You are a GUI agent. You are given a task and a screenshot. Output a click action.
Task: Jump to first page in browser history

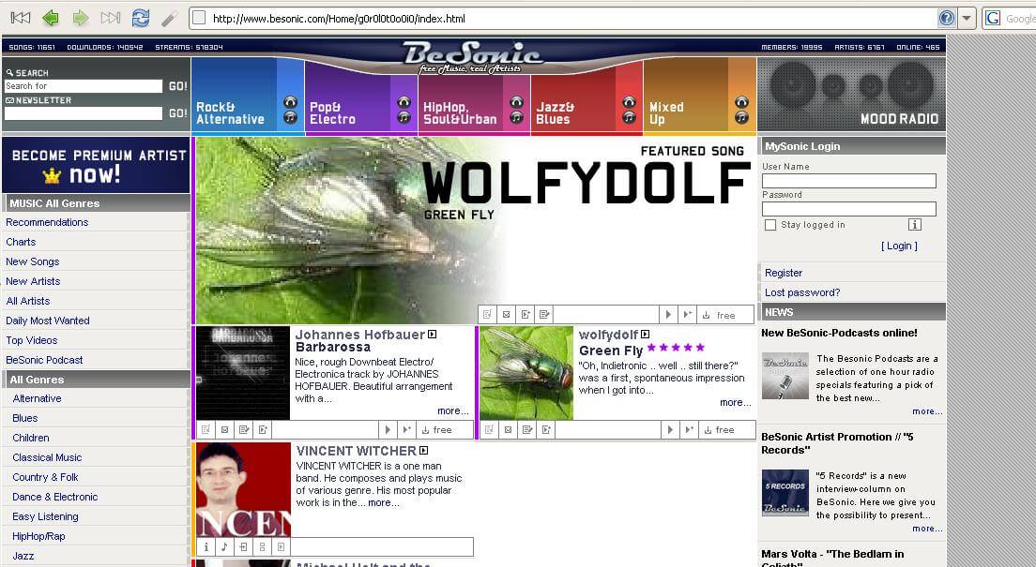pyautogui.click(x=21, y=18)
